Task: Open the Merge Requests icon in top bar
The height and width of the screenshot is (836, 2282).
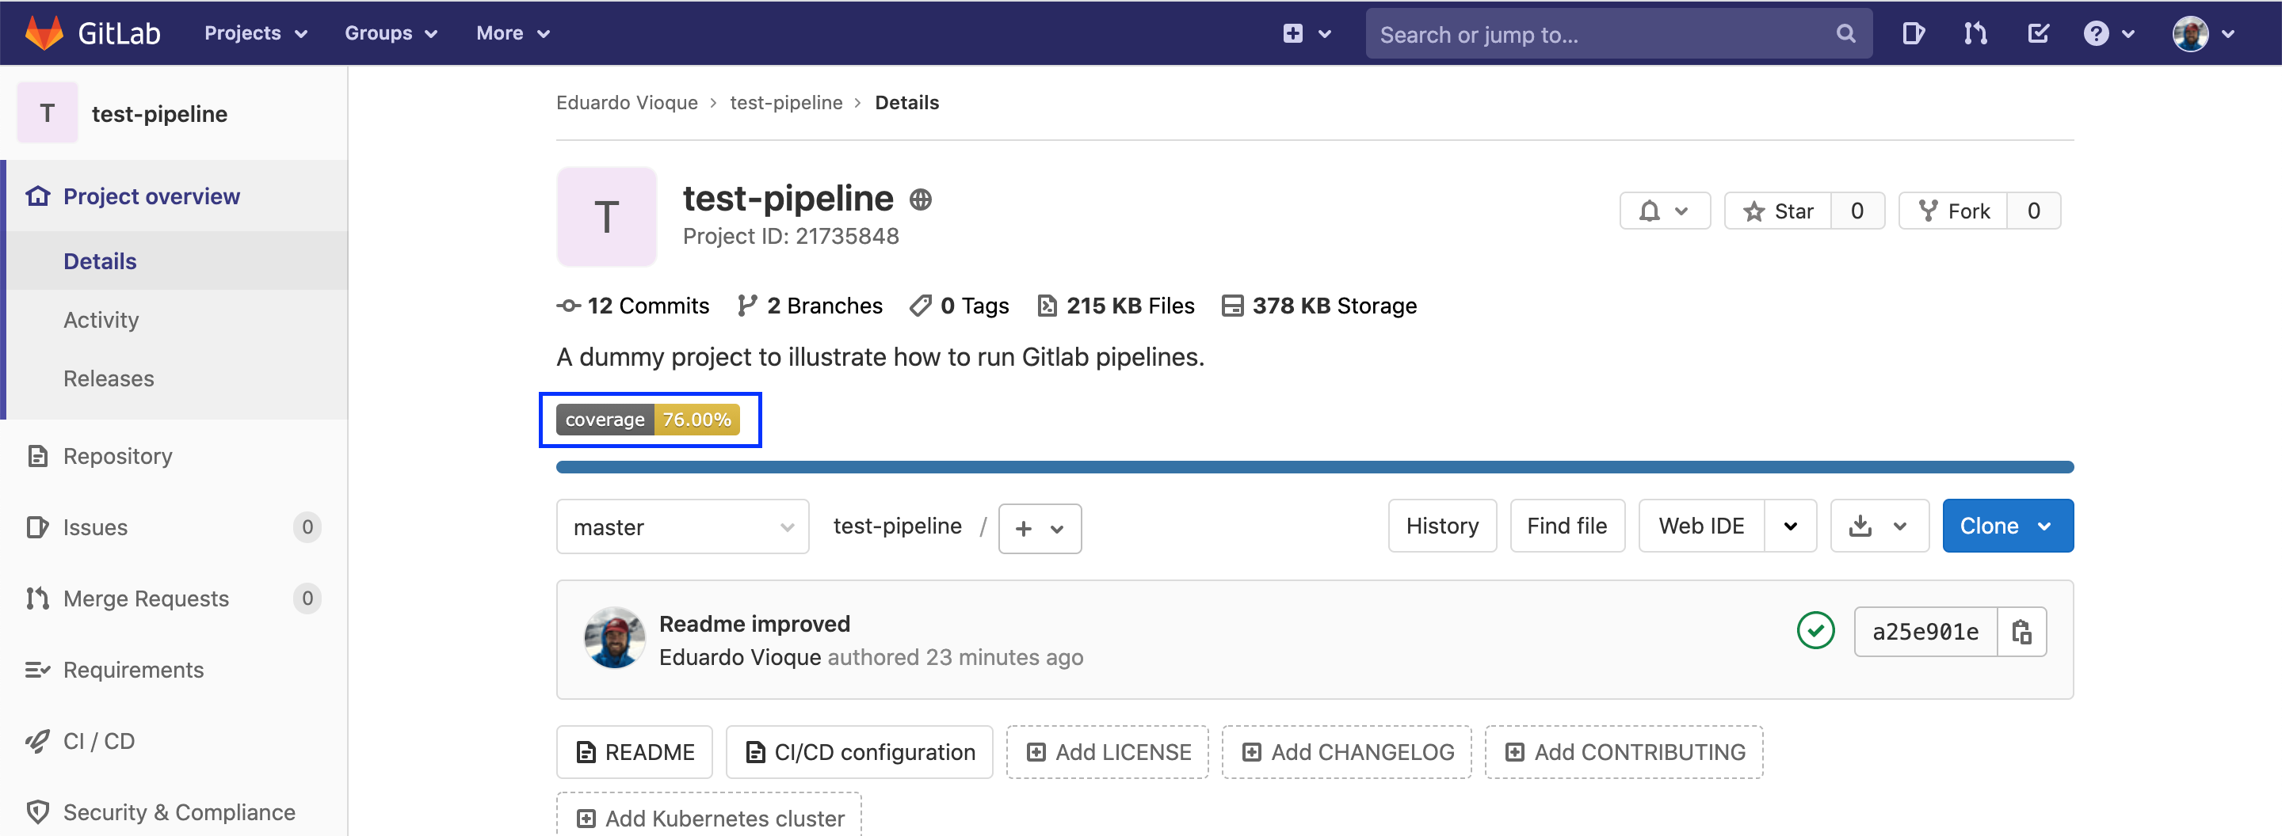Action: point(1975,33)
